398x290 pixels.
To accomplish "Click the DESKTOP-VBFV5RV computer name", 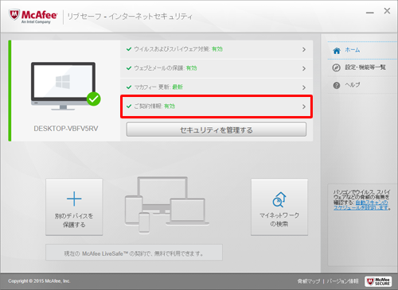I will [66, 129].
